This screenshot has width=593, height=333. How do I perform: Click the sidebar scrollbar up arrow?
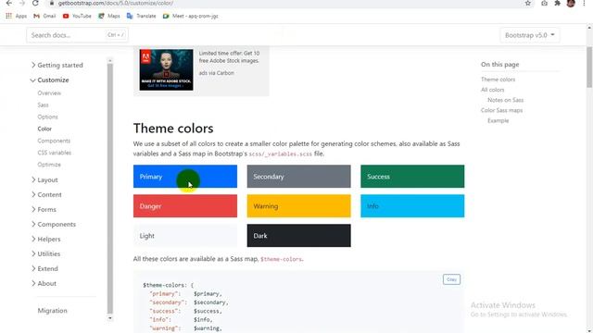(x=110, y=60)
